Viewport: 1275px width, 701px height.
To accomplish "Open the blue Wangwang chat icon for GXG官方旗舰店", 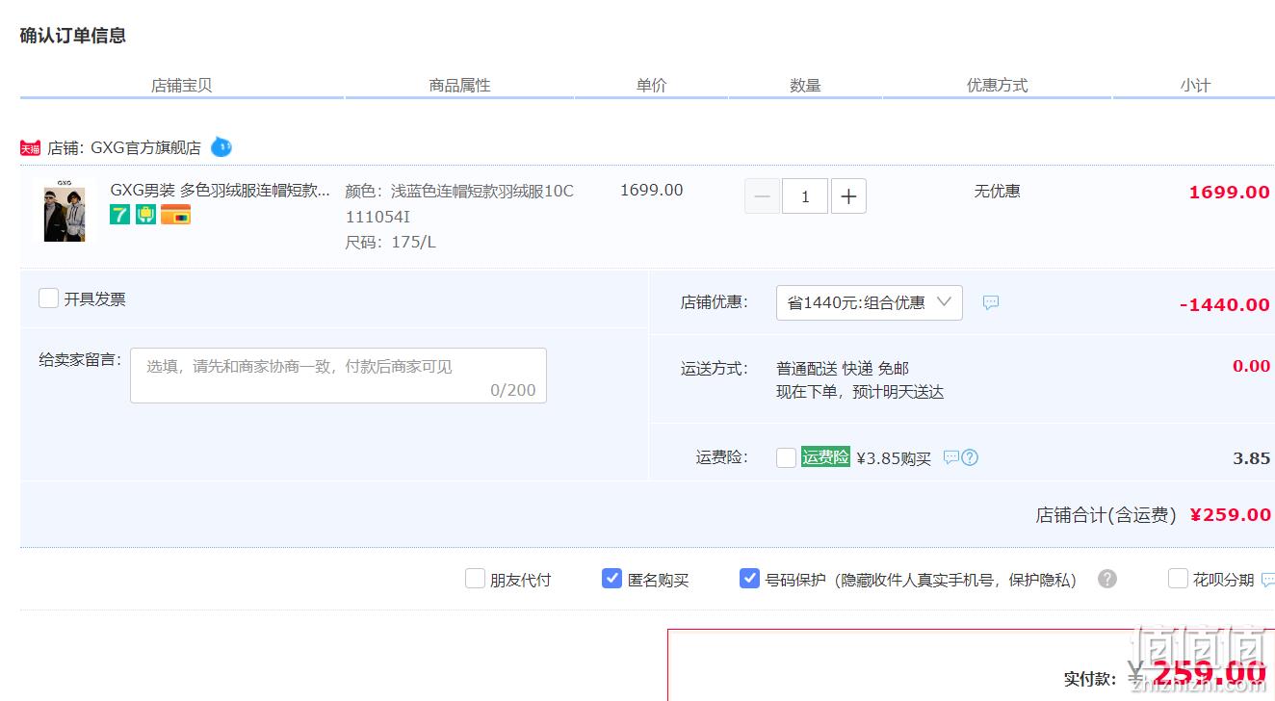I will [221, 147].
